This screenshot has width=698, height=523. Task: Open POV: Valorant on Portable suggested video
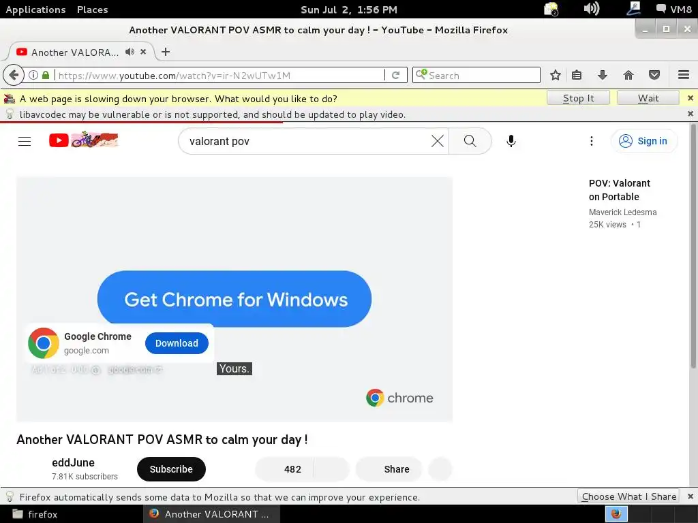[619, 190]
